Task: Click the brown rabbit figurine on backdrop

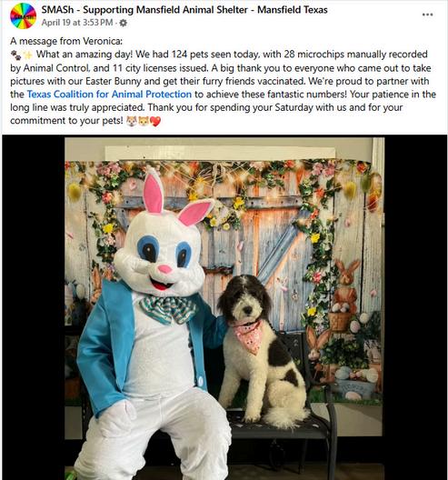Action: point(346,283)
